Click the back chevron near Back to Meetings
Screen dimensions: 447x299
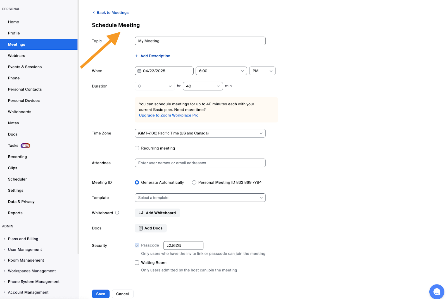[x=94, y=13]
